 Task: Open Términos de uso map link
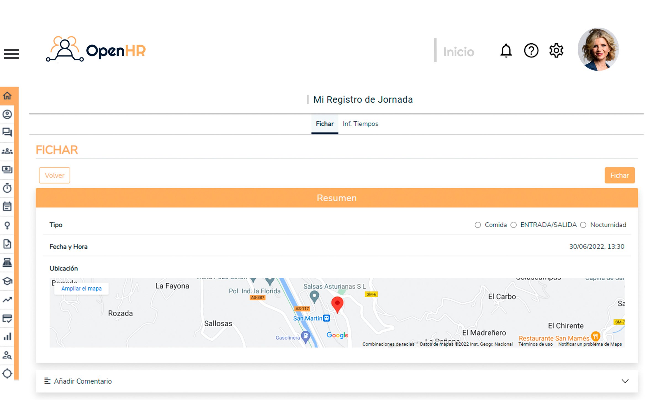535,344
